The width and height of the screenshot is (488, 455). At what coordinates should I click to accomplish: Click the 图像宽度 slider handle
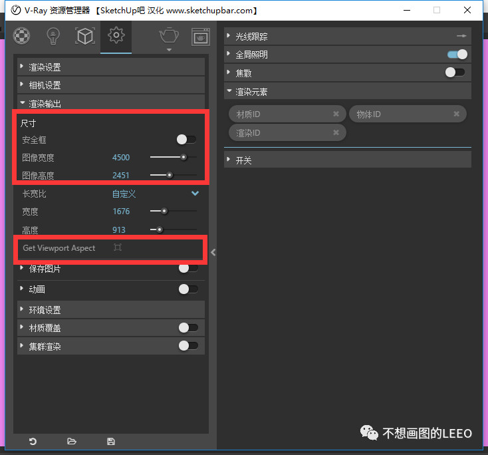coord(183,157)
